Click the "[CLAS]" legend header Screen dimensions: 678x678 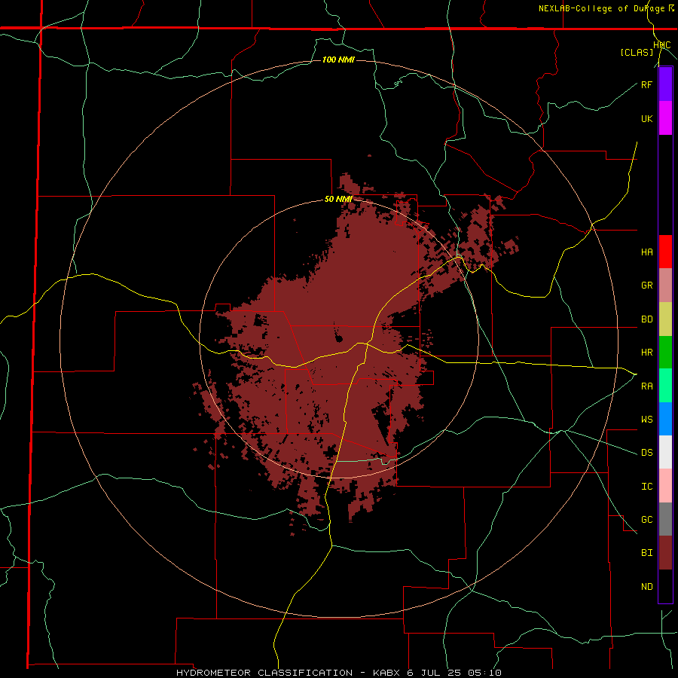point(637,52)
